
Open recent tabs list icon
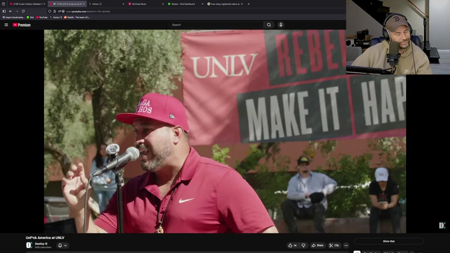click(4, 4)
